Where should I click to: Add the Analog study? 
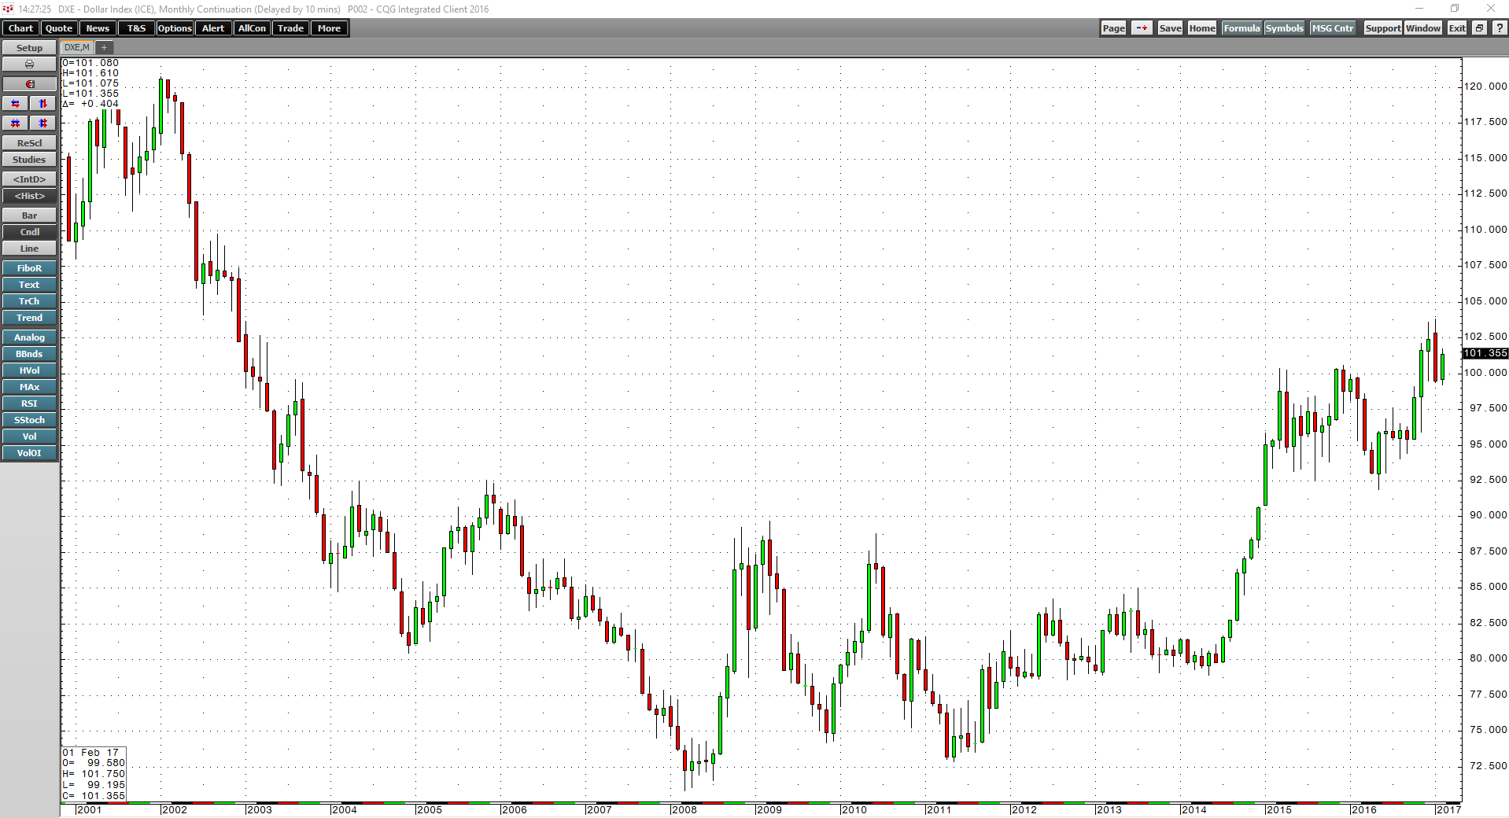point(29,337)
